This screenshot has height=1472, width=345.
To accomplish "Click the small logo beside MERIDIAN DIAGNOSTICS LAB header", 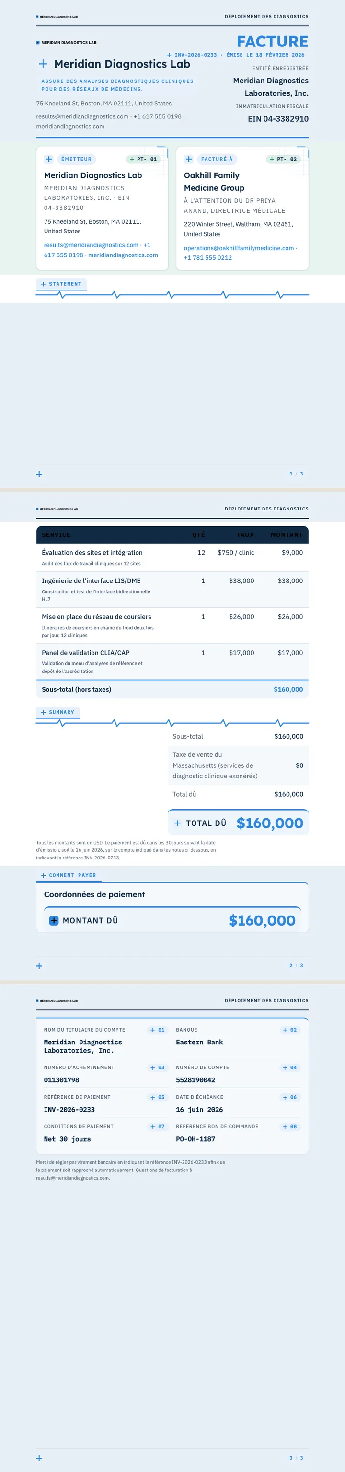I will (38, 42).
